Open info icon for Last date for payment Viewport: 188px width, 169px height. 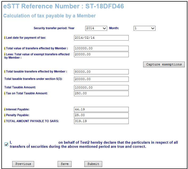(x=5, y=38)
